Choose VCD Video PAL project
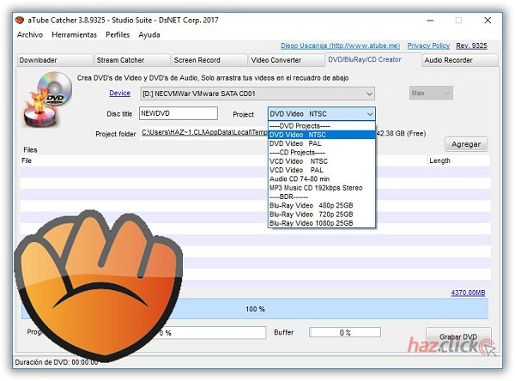This screenshot has width=515, height=381. (x=322, y=170)
